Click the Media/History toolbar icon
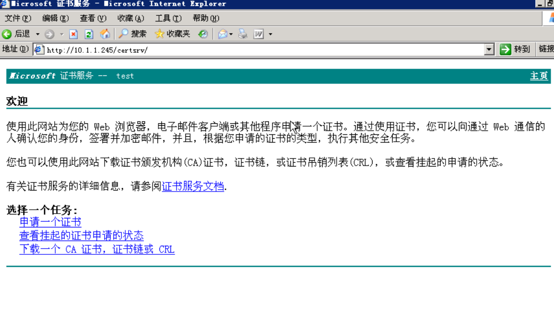 pyautogui.click(x=203, y=34)
